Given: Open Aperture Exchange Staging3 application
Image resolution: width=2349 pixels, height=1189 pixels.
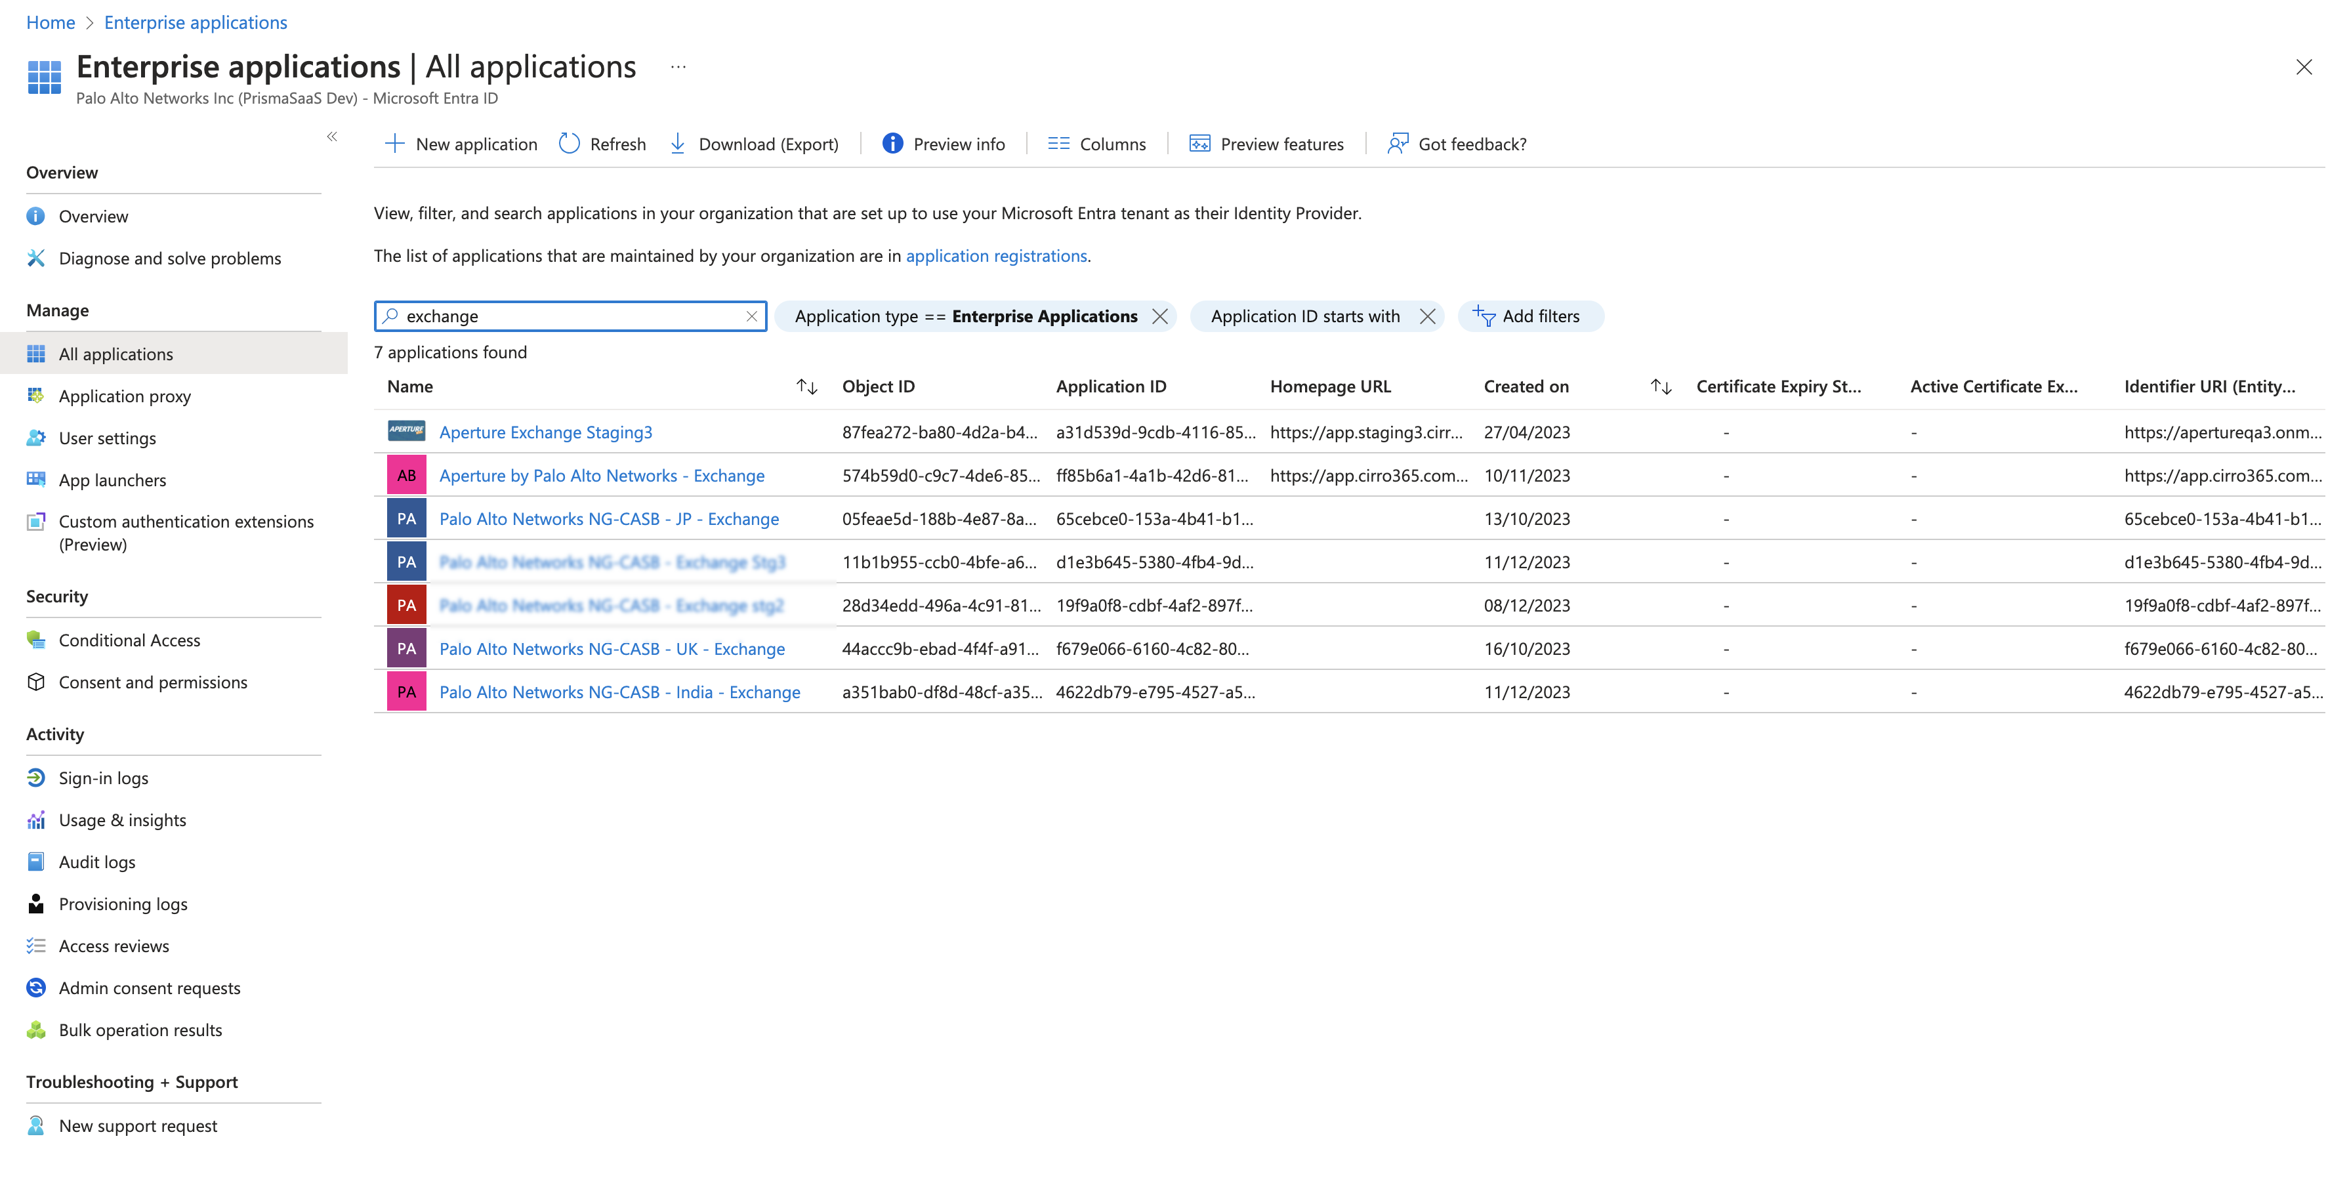Looking at the screenshot, I should click(545, 432).
